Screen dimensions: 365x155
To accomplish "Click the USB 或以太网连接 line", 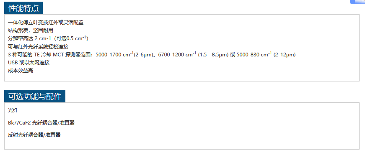I will (x=28, y=63).
